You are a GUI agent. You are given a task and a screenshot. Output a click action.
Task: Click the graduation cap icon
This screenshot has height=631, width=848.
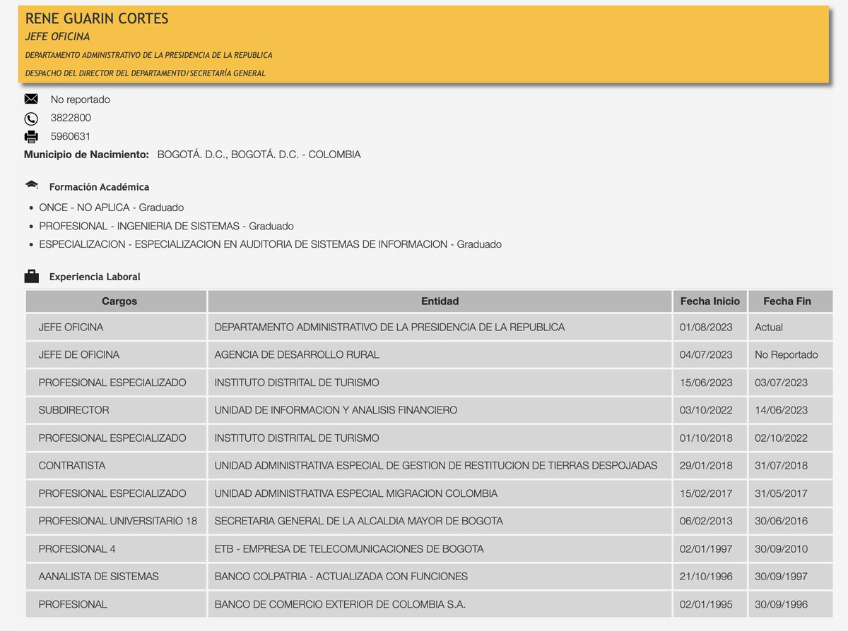32,186
